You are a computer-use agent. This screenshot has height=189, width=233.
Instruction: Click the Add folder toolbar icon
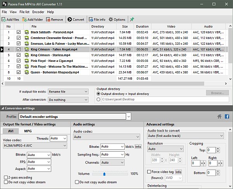(25, 19)
